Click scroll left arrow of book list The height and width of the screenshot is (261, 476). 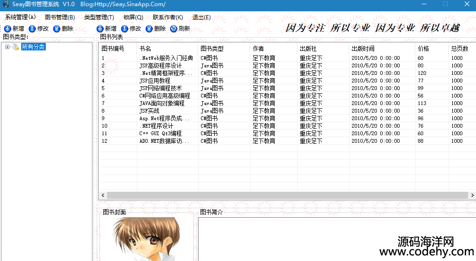103,195
